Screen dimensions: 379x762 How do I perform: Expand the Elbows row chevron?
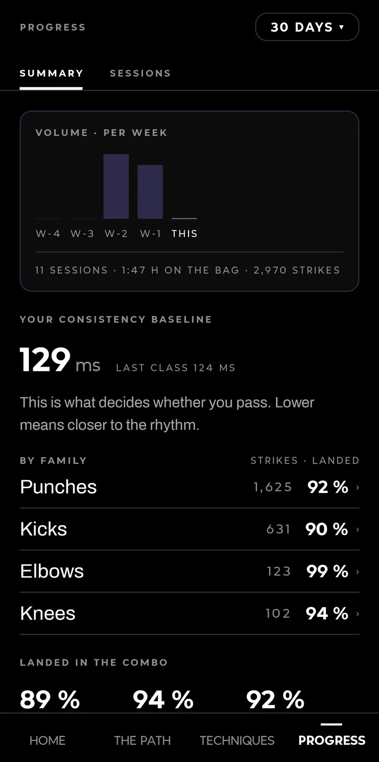(x=357, y=571)
